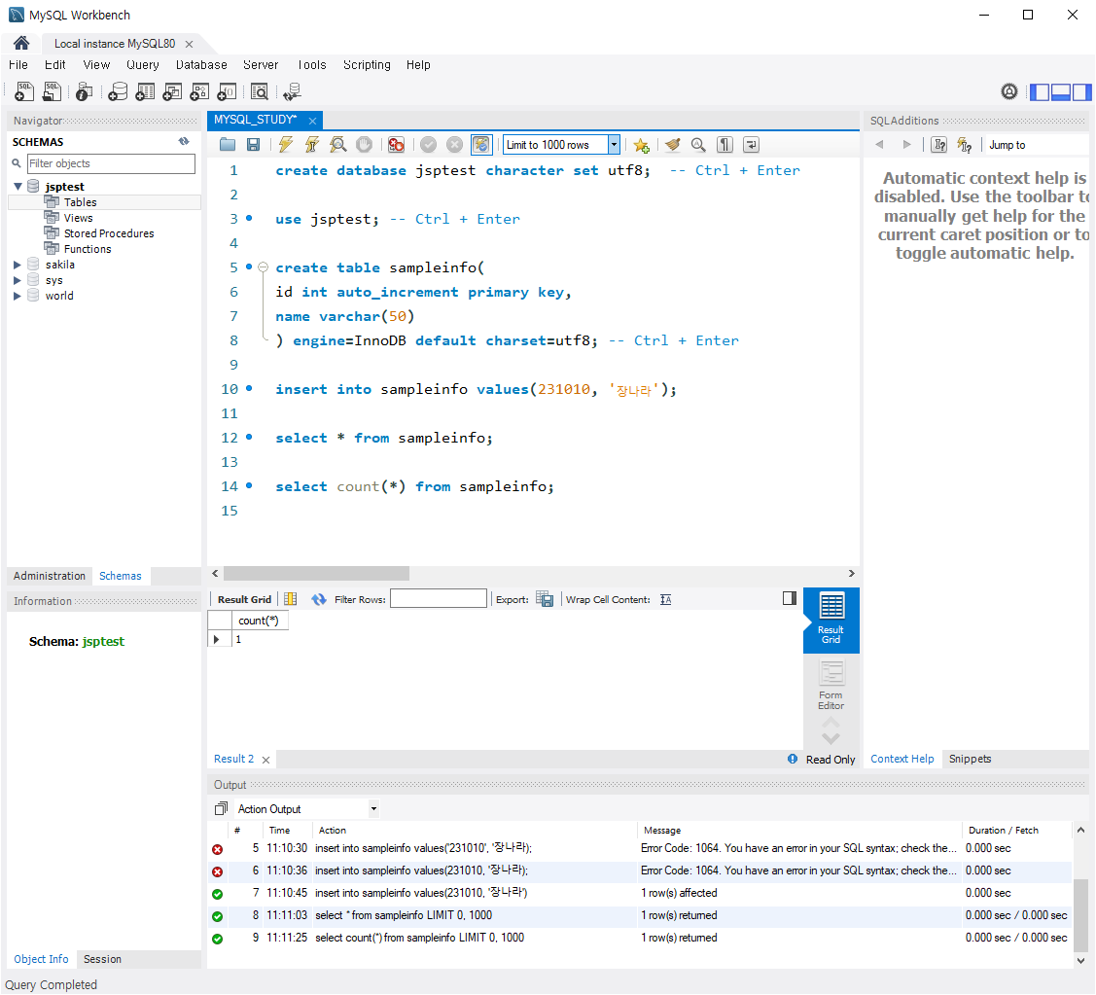The image size is (1096, 995).
Task: Refresh the schemas list
Action: point(184,141)
